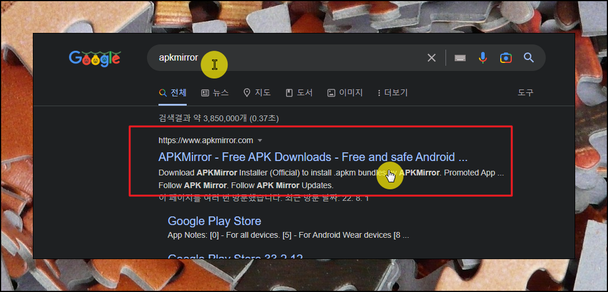The height and width of the screenshot is (292, 608).
Task: Start voice search with the microphone icon
Action: [x=482, y=58]
